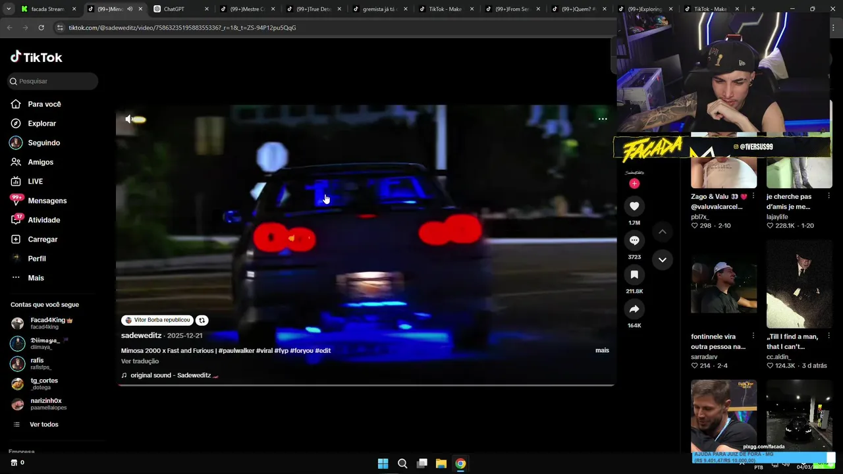Open followed account narizinh0x
The width and height of the screenshot is (843, 474).
tap(46, 404)
